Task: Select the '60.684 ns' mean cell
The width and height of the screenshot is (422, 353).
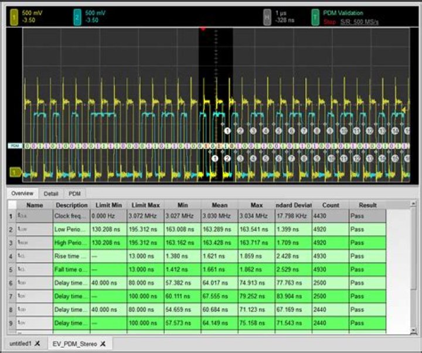Action: pyautogui.click(x=220, y=310)
